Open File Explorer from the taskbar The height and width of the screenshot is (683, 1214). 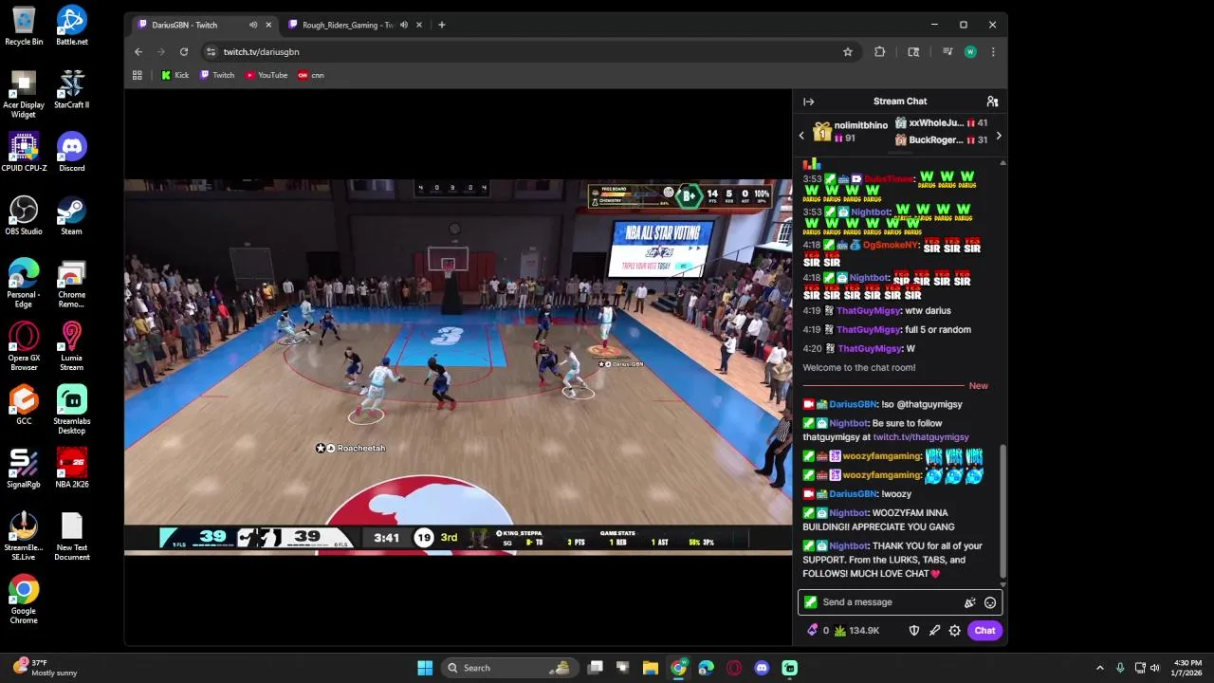[651, 668]
